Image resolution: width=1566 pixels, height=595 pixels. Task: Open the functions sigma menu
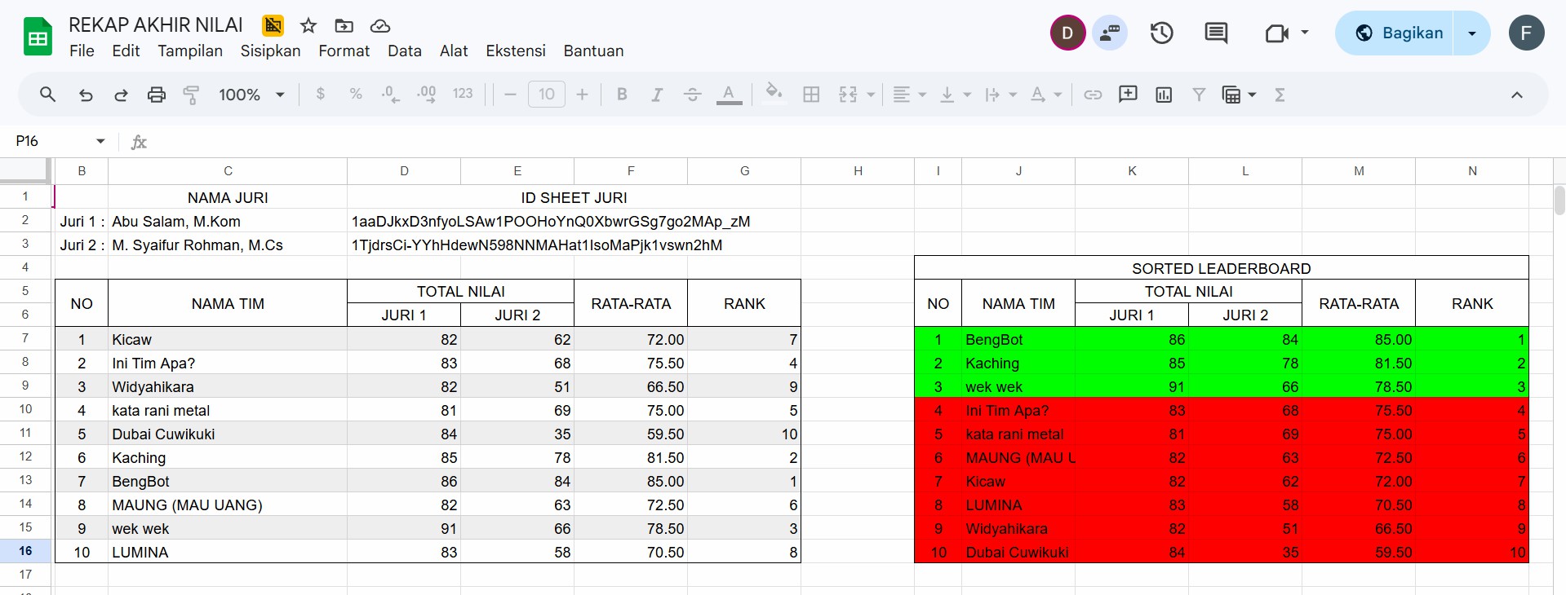click(1280, 95)
